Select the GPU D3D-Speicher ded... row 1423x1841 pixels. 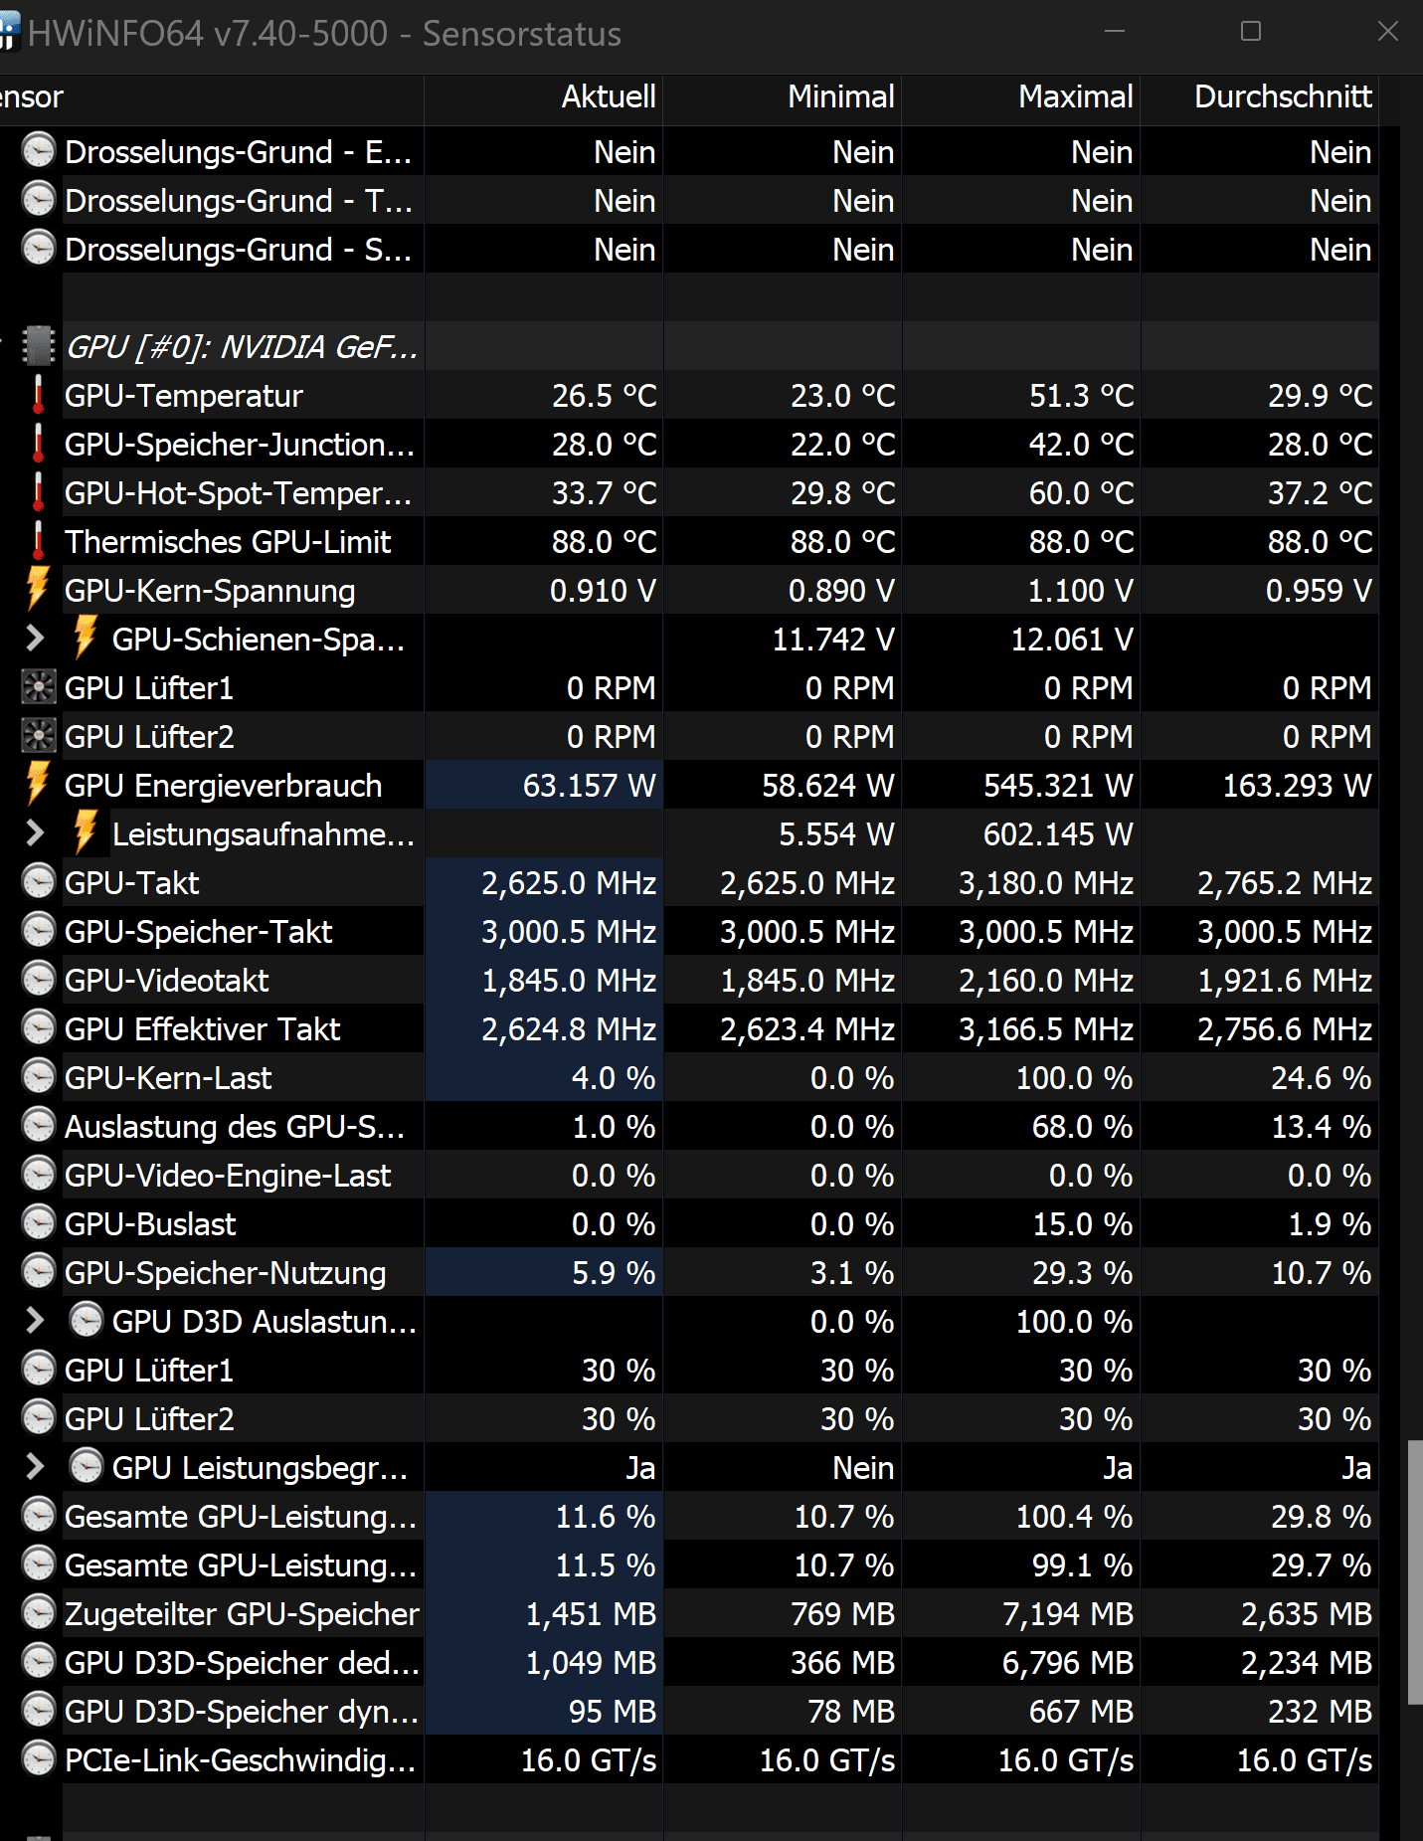[x=689, y=1662]
